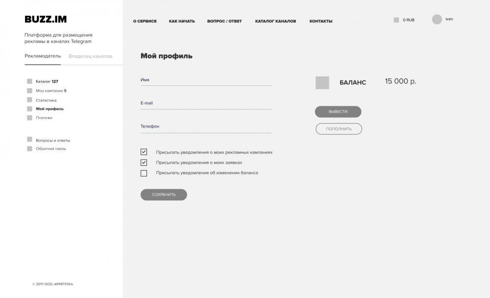Select the Рекламодатель tab
This screenshot has width=490, height=298.
pyautogui.click(x=43, y=56)
